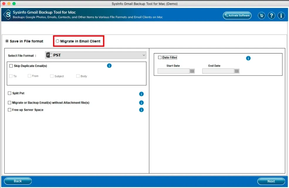
Task: Open the Start Date calendar picker
Action: (x=192, y=71)
